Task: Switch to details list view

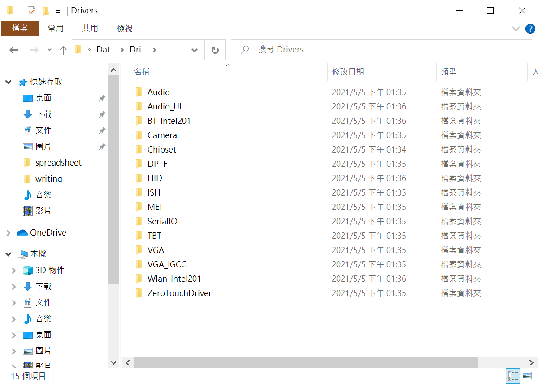Action: pos(513,375)
